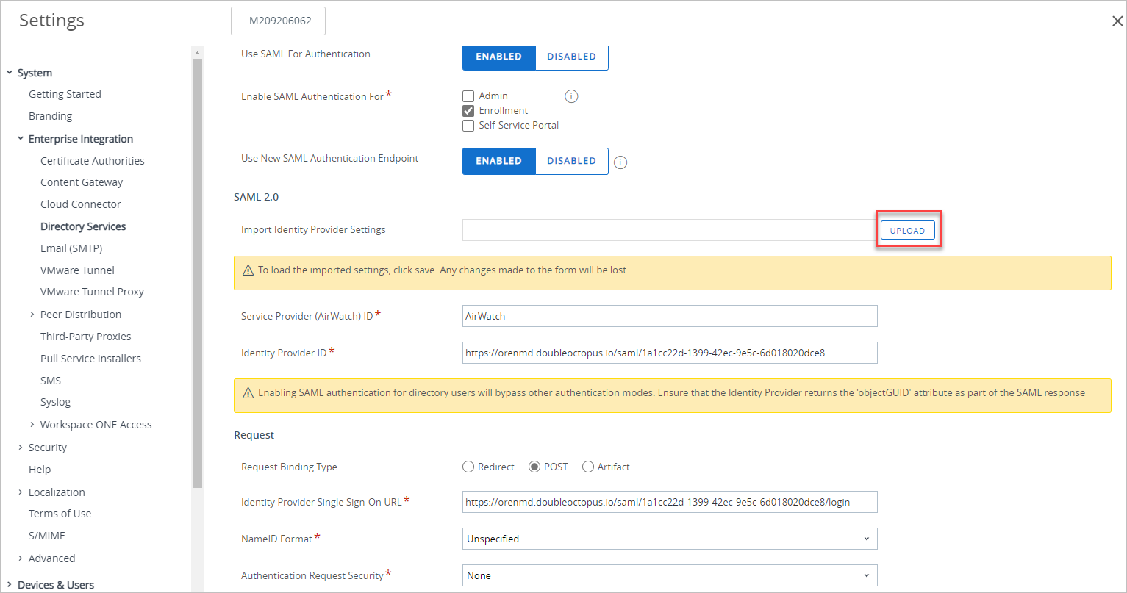Open Getting Started page
This screenshot has width=1127, height=593.
pos(65,94)
